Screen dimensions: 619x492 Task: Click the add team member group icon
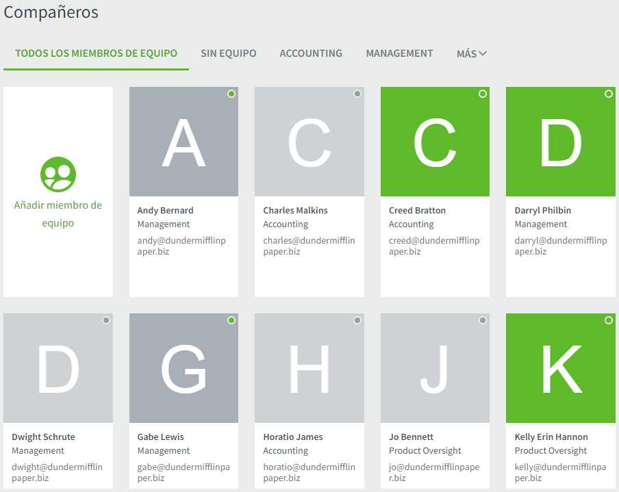pos(58,174)
